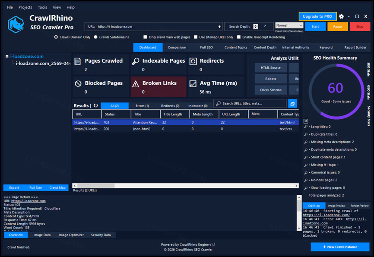
Task: Click horizontal scrollbar thumb under results
Action: pos(95,186)
